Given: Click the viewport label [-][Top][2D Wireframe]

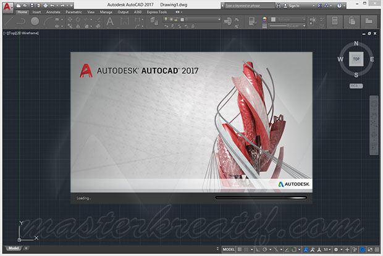Looking at the screenshot, I should [x=21, y=33].
